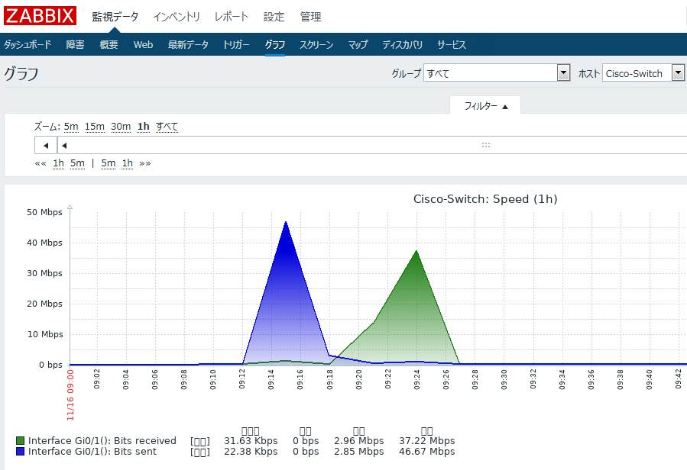
Task: Switch to the 最新データ tab
Action: click(x=190, y=44)
